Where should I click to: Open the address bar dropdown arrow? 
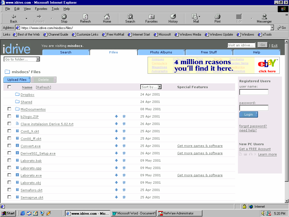click(x=272, y=28)
